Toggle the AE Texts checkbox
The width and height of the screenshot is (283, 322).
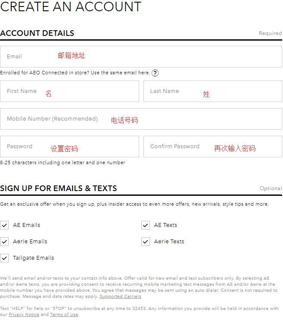point(146,225)
